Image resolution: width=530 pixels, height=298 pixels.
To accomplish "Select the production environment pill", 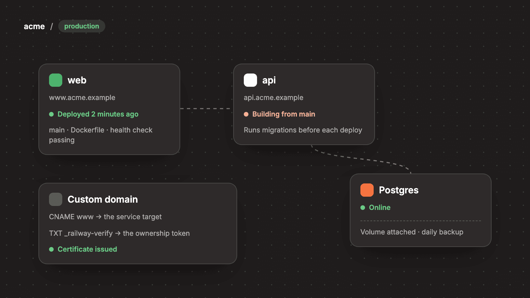I will coord(81,26).
